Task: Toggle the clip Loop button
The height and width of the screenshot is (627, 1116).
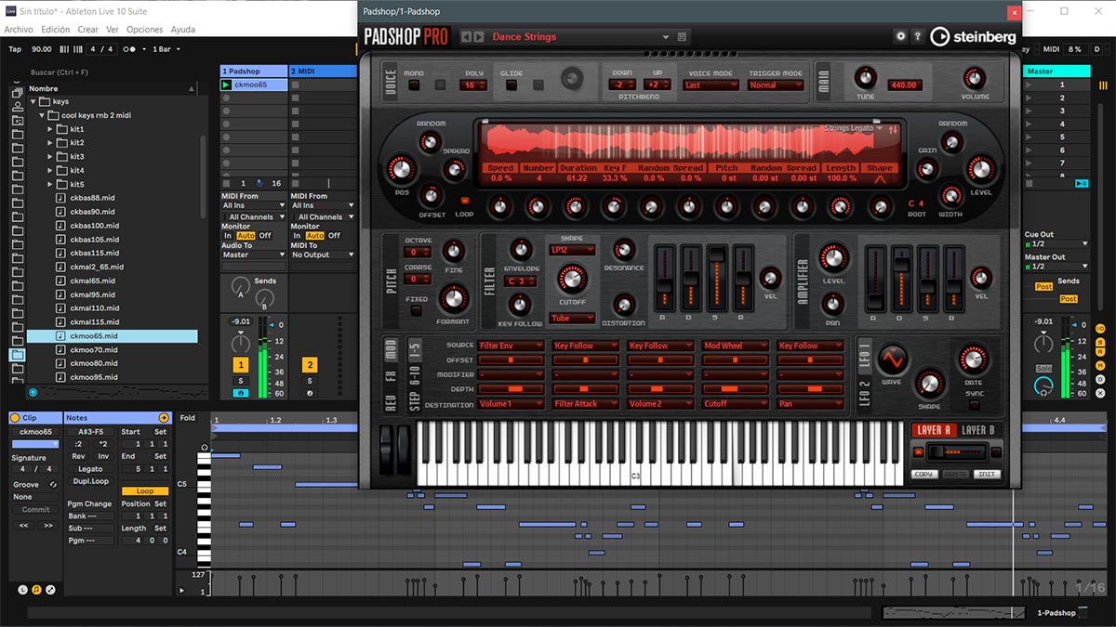Action: point(145,491)
